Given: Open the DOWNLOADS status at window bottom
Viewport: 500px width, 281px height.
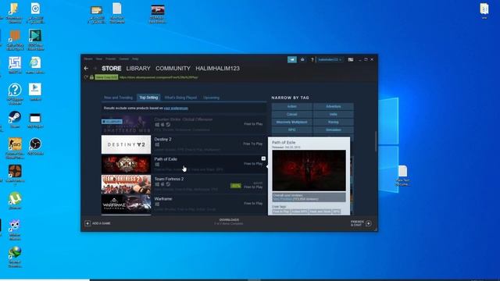Looking at the screenshot, I should pyautogui.click(x=229, y=222).
